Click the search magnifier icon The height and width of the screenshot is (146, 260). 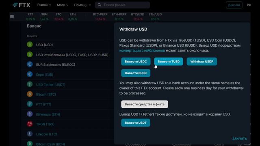(x=99, y=5)
